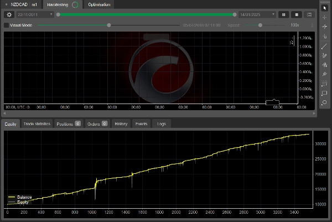
Task: Click the start handle of date range slider
Action: (58, 14)
